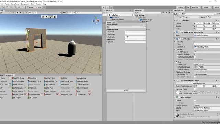Collapse the Lighting section

175,50
